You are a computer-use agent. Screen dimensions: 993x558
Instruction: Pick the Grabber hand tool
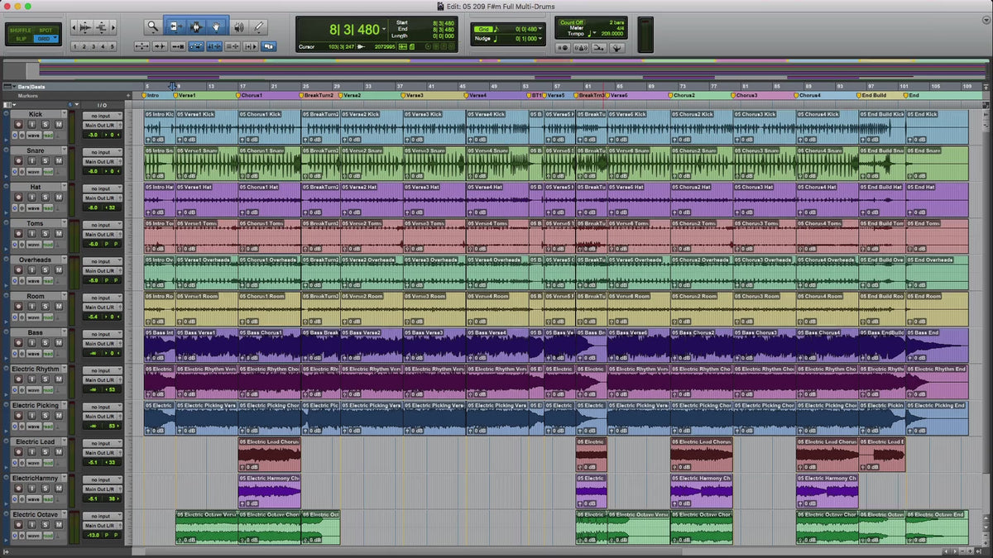click(217, 27)
